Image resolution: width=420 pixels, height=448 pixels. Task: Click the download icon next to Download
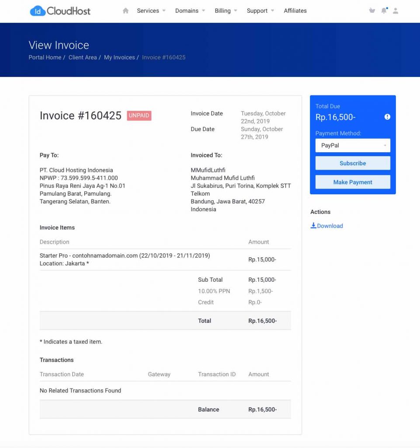(x=313, y=225)
